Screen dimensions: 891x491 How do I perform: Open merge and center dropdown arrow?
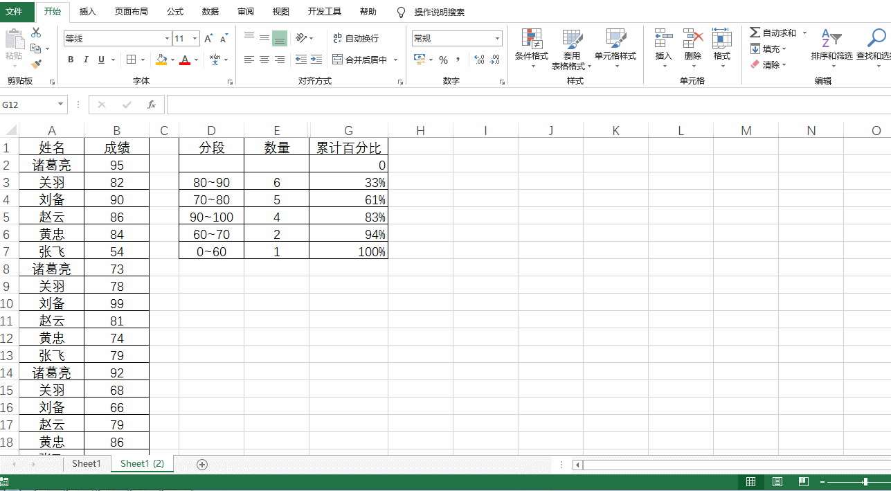click(396, 60)
